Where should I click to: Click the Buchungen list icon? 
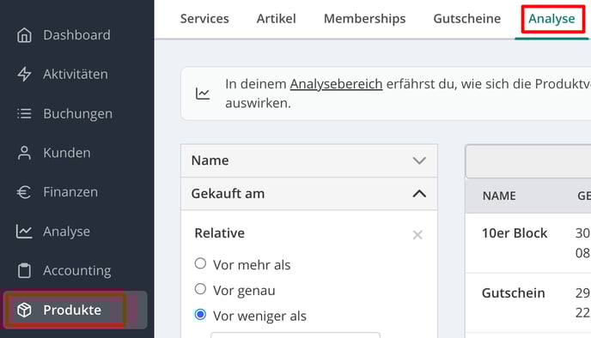[x=25, y=113]
